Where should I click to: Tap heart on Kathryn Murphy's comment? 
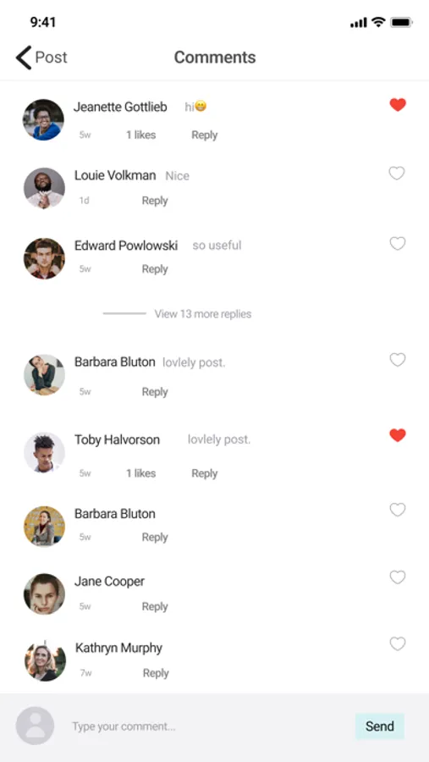click(x=398, y=643)
